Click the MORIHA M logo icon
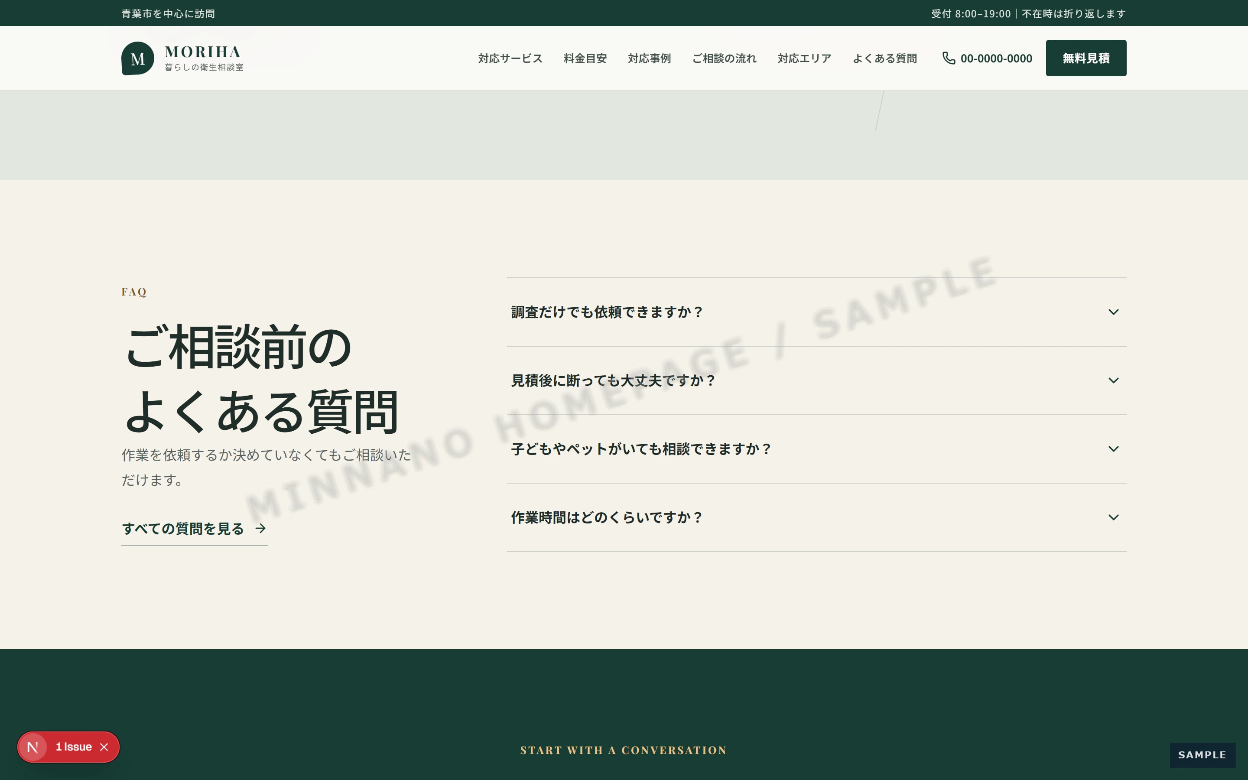 click(138, 58)
